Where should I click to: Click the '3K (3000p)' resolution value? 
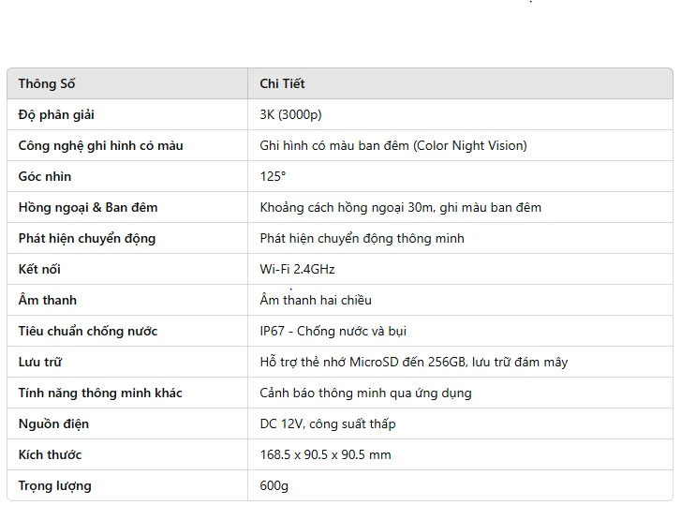point(290,114)
